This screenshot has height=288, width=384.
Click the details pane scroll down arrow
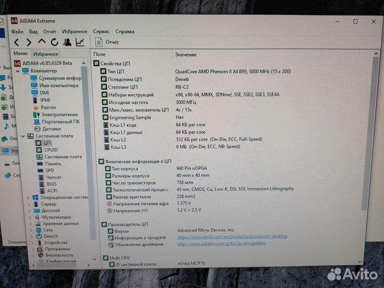click(360, 262)
